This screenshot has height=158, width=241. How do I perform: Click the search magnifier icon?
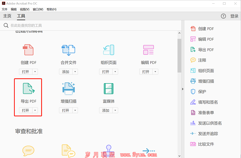point(6,25)
